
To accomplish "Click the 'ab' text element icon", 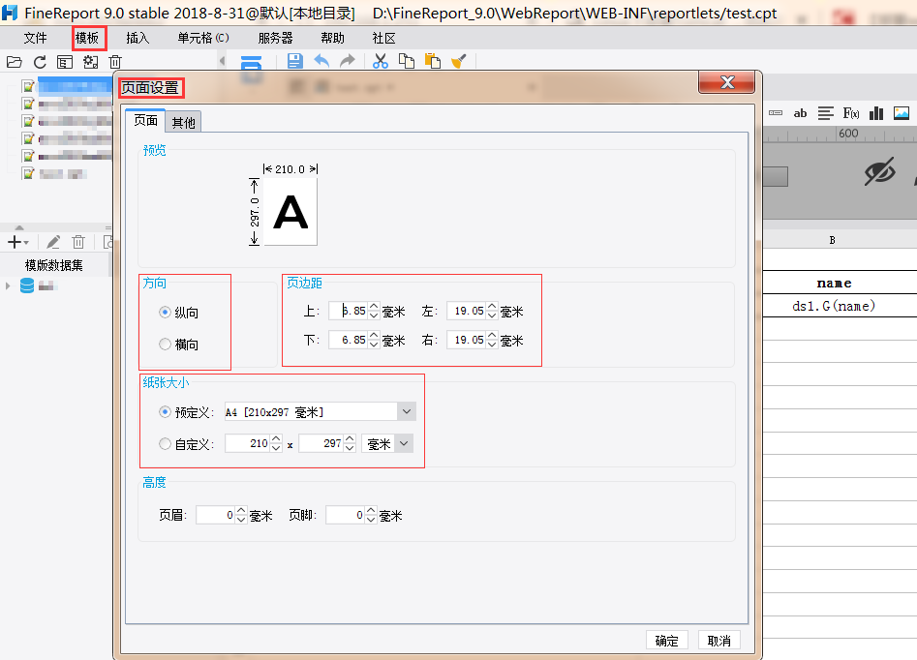I will pyautogui.click(x=800, y=113).
